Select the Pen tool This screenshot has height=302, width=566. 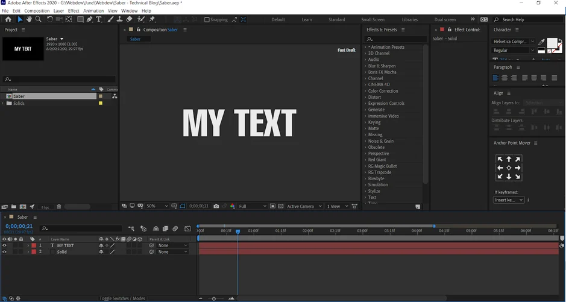click(x=89, y=19)
